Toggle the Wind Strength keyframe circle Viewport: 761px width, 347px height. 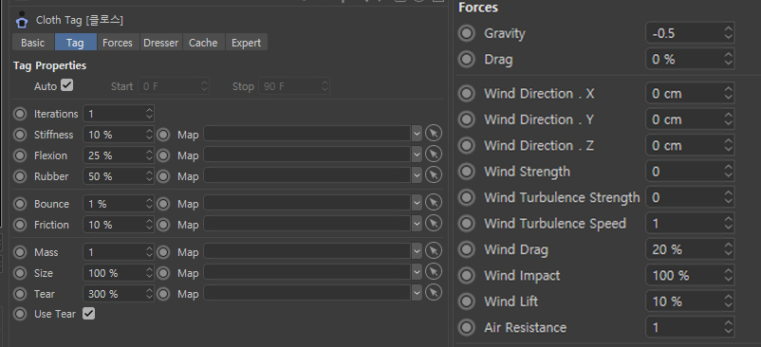pyautogui.click(x=467, y=172)
